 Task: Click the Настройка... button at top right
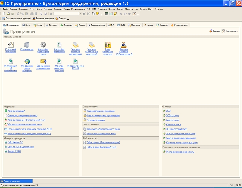(x=230, y=31)
